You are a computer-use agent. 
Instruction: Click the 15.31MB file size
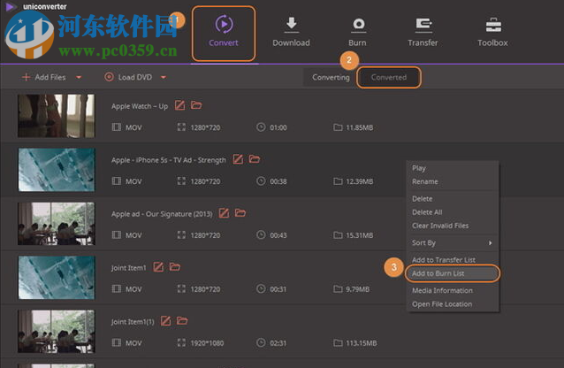[359, 235]
